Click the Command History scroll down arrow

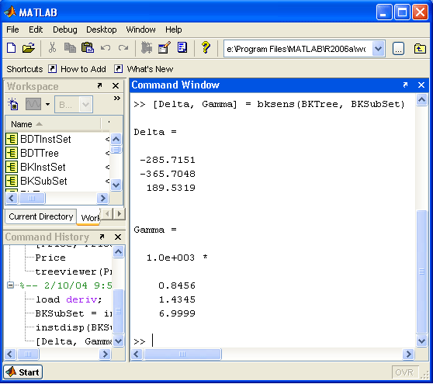[119, 341]
